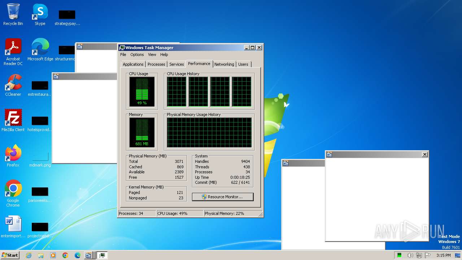
Task: Launch media player from taskbar
Action: pos(53,255)
